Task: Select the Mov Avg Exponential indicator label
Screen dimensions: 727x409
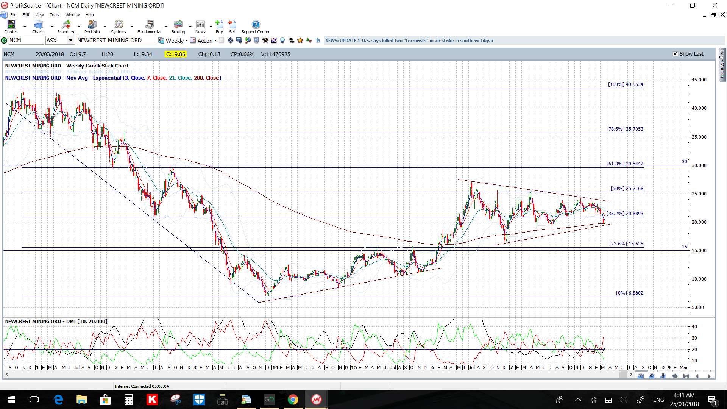Action: click(x=113, y=78)
